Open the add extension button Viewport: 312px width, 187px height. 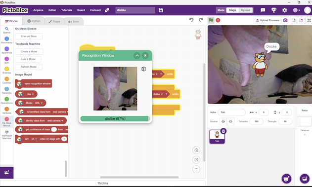[7, 173]
